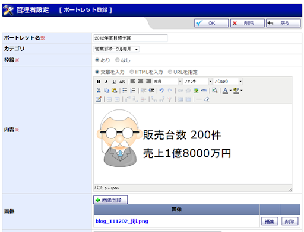Choose the 文章を入力 content option
This screenshot has width=304, height=232.
97,72
